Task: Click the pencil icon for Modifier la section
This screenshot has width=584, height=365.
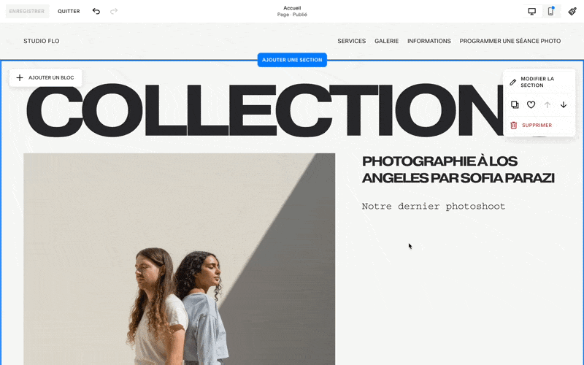Action: click(513, 82)
